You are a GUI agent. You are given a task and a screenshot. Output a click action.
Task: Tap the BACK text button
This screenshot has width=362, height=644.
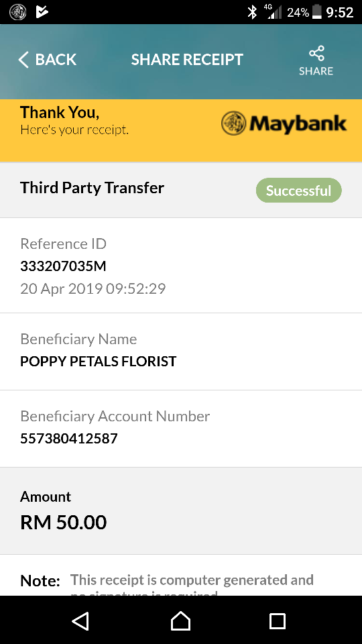point(56,60)
